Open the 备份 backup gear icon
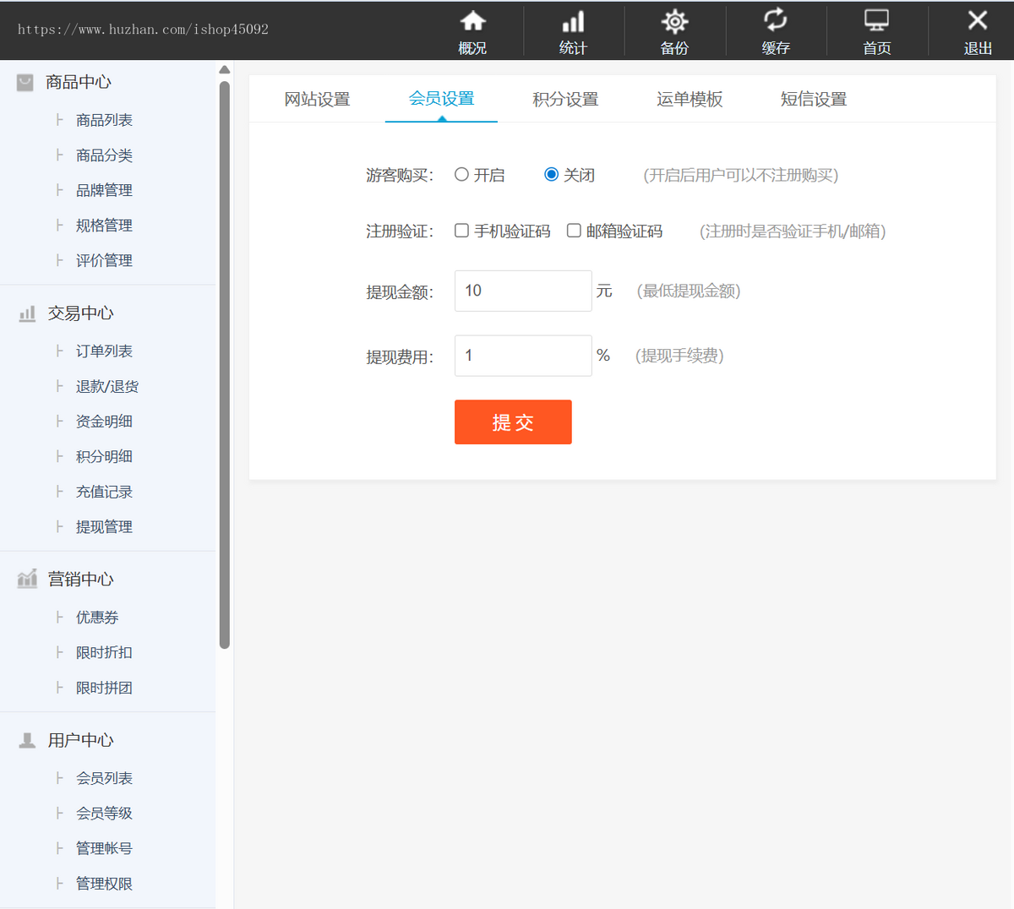The image size is (1014, 909). click(674, 20)
